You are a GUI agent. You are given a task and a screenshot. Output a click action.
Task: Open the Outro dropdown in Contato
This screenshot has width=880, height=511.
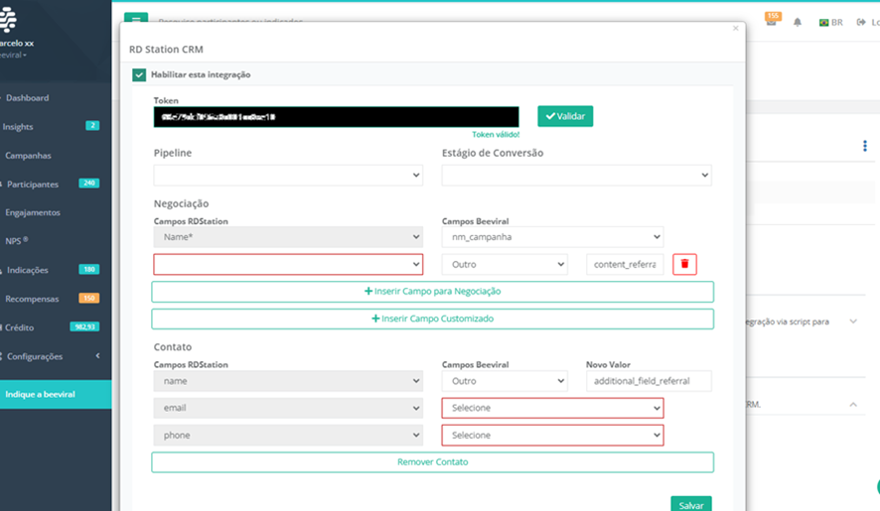tap(505, 381)
